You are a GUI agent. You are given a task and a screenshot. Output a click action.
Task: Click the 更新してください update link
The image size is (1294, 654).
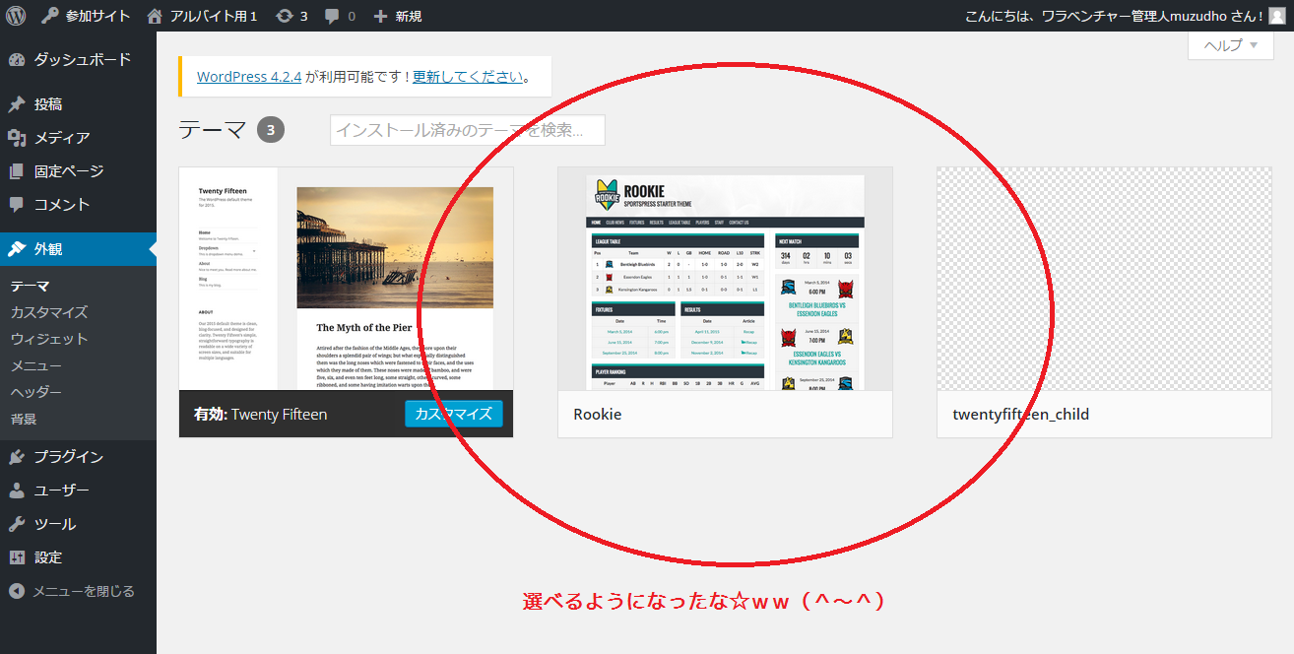(x=468, y=77)
